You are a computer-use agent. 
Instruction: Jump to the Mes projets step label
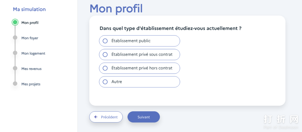coord(31,84)
